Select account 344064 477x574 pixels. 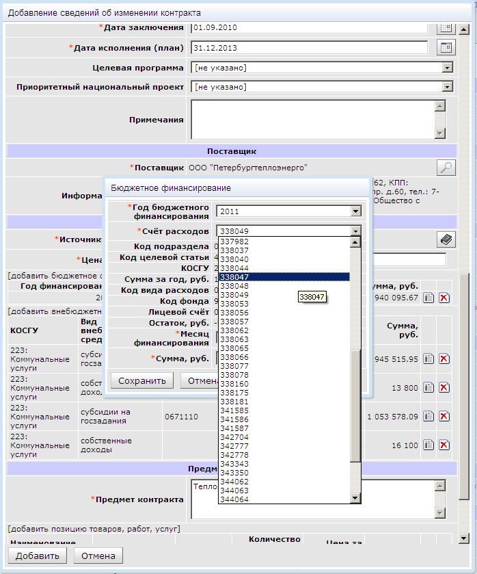coord(284,499)
